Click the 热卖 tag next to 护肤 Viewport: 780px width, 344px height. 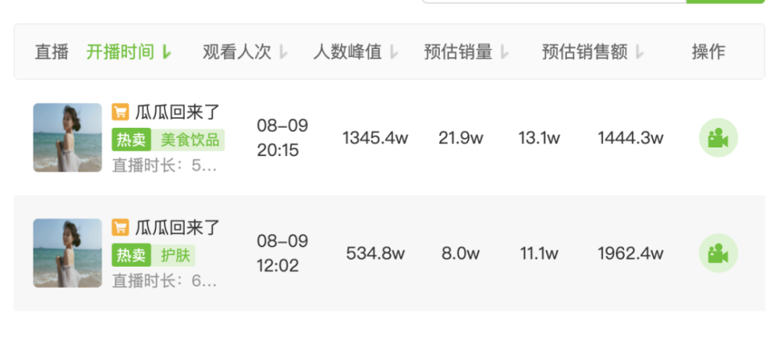click(131, 255)
